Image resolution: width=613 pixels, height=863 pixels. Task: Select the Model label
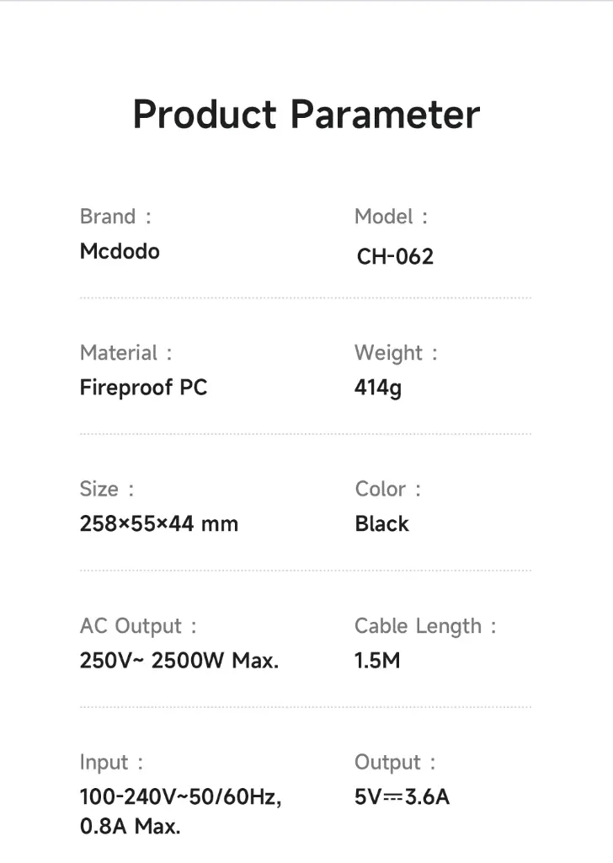[391, 217]
